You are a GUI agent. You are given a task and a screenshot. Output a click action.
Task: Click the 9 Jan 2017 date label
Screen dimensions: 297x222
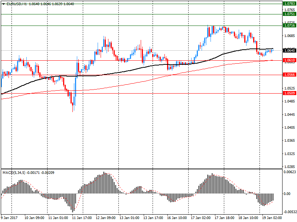click(x=9, y=218)
